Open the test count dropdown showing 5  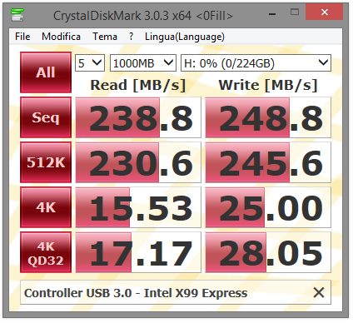click(90, 63)
